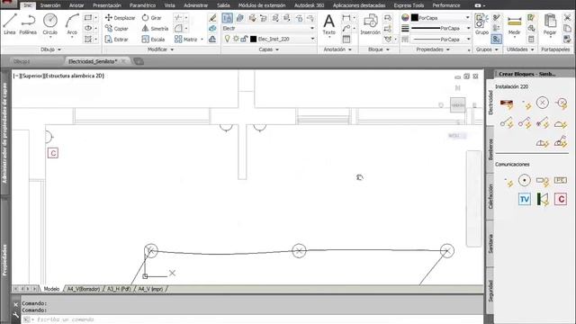The width and height of the screenshot is (576, 324).
Task: Expand the Utilidades panel
Action: click(x=520, y=49)
